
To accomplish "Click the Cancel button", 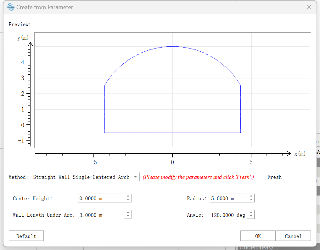I will (x=293, y=236).
